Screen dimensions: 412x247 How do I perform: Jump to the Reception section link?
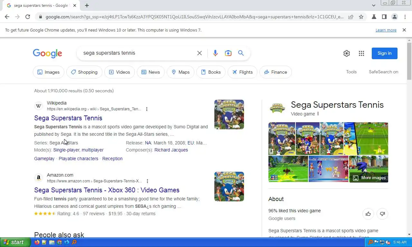112,159
